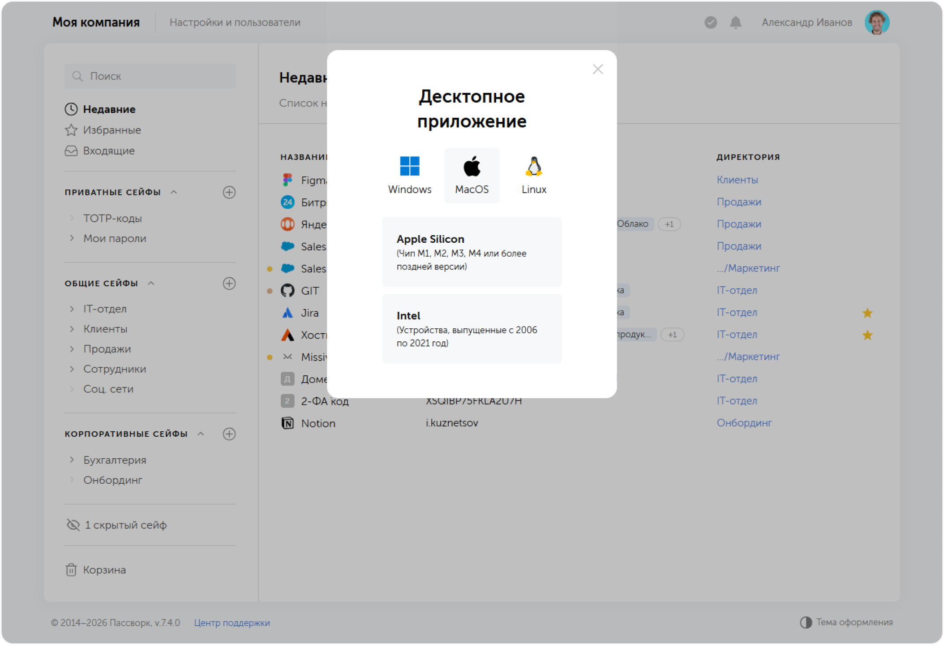Add a new corporate vault with plus icon
The height and width of the screenshot is (645, 944).
229,434
